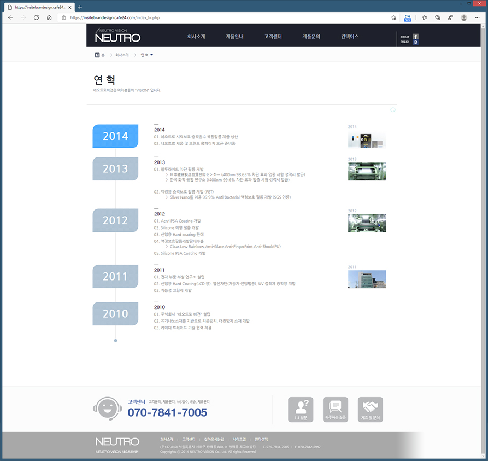This screenshot has height=461, width=488.
Task: Switch language to ENGLISH
Action: click(x=405, y=42)
